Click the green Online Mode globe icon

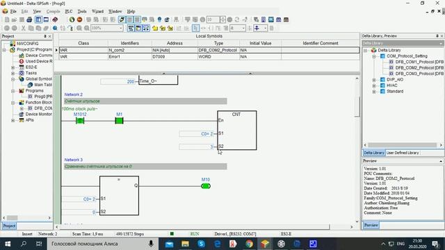point(72,19)
